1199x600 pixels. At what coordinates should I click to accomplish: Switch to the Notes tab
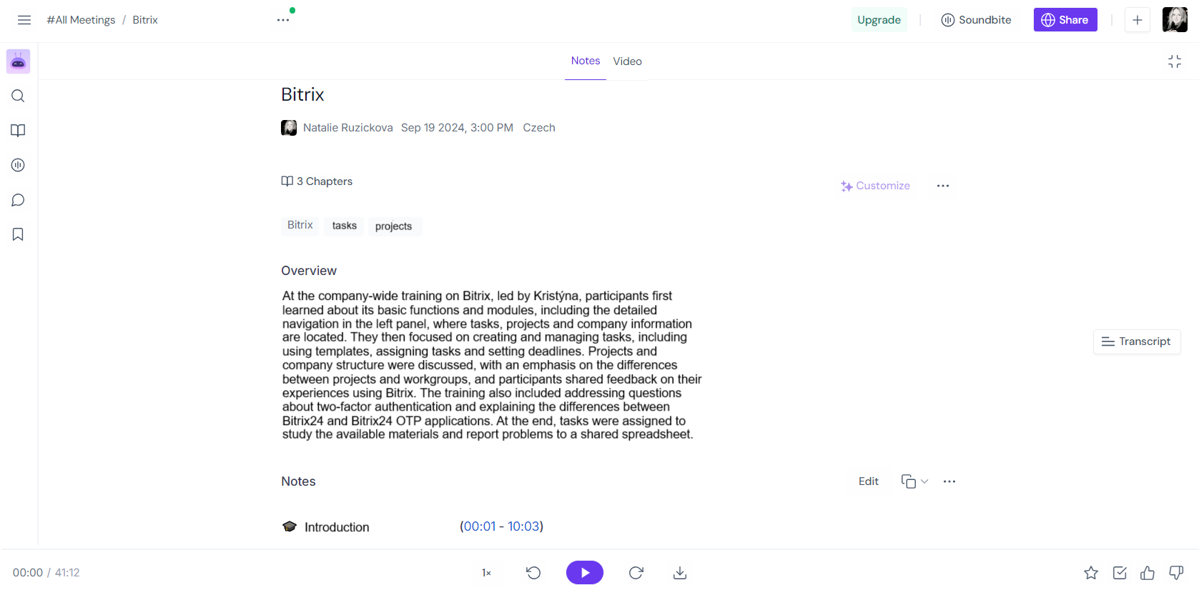tap(586, 61)
